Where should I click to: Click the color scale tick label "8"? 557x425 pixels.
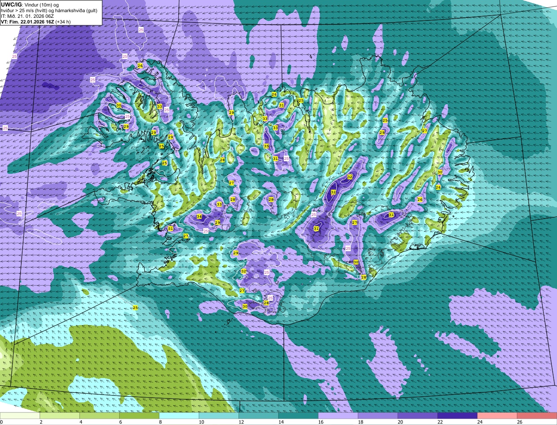click(x=160, y=422)
